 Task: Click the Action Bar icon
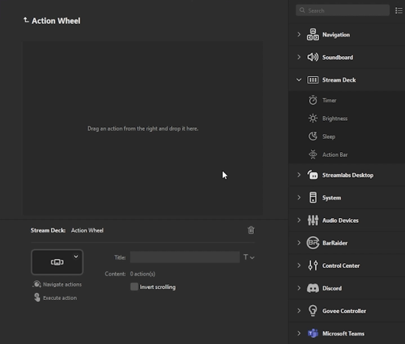pyautogui.click(x=313, y=155)
